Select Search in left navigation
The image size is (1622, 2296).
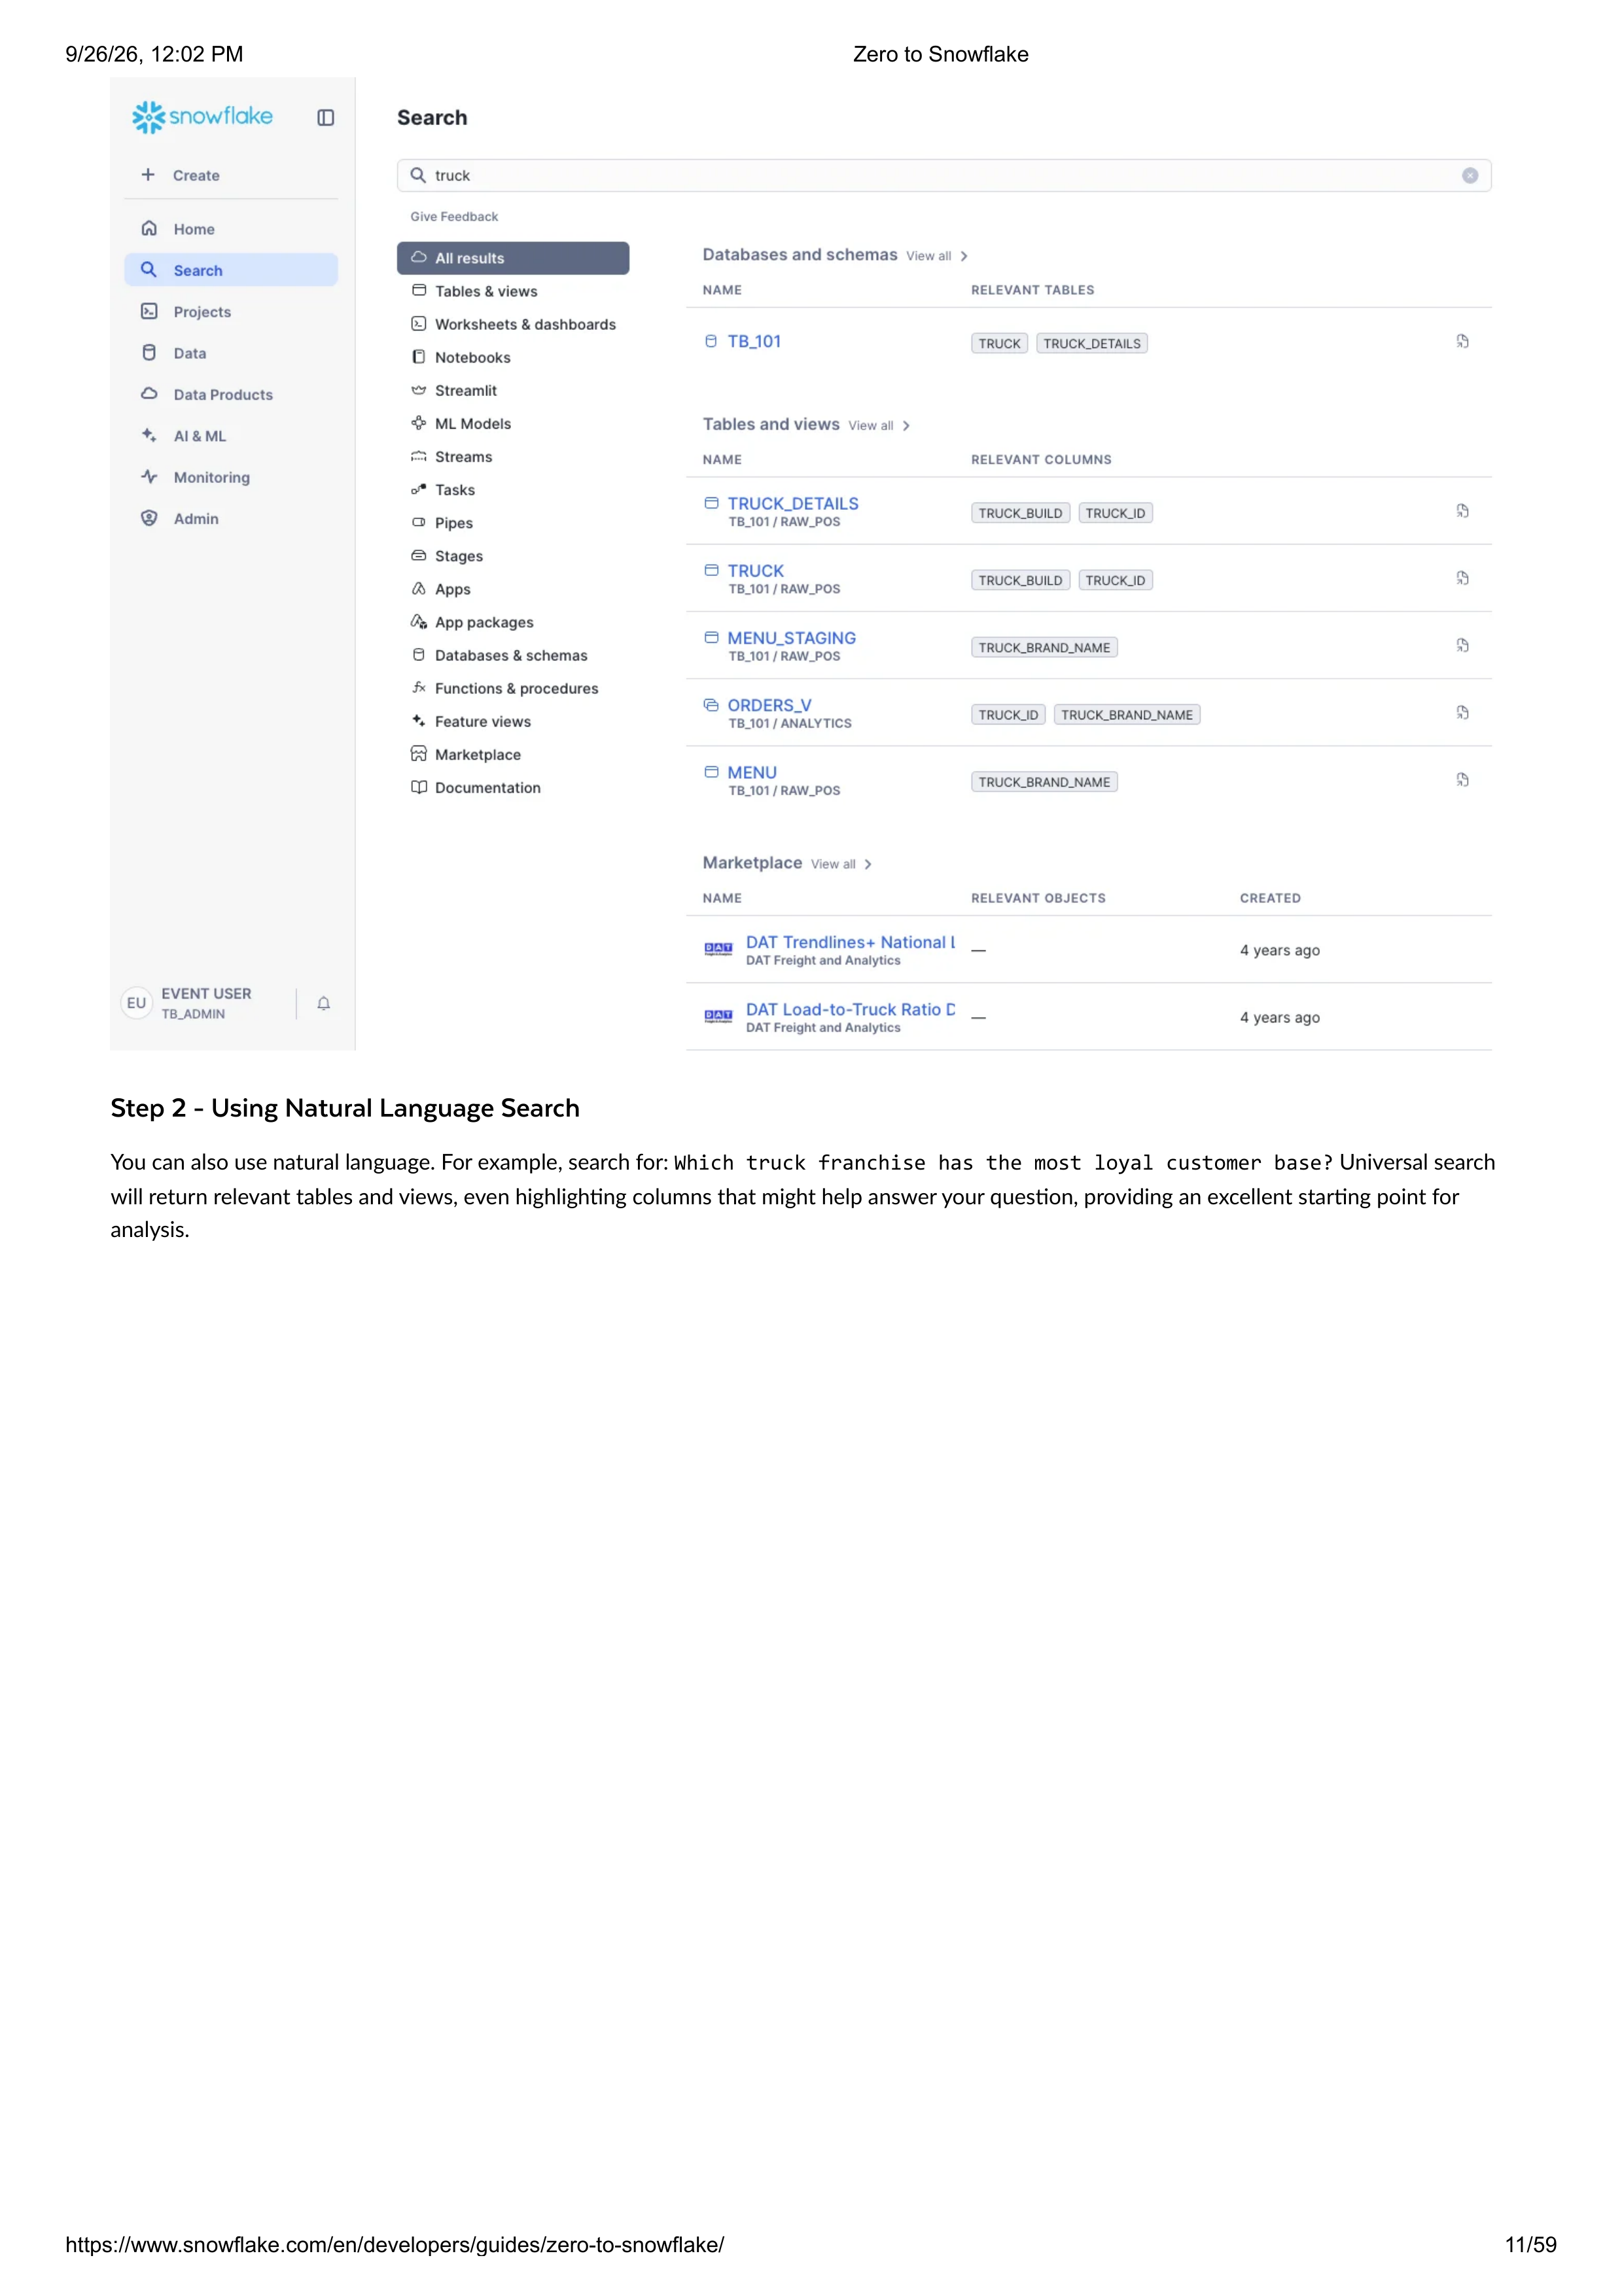[x=231, y=270]
